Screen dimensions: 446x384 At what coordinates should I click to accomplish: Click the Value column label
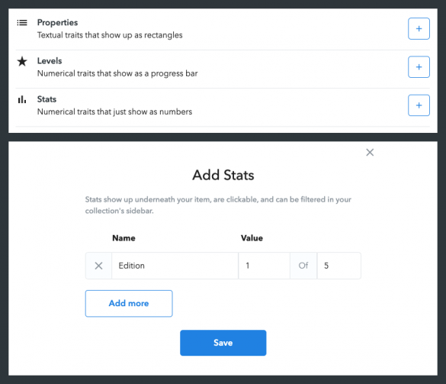click(x=252, y=238)
